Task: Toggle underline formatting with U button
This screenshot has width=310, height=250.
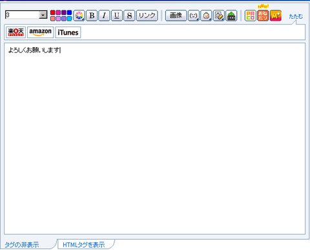Action: coord(117,16)
